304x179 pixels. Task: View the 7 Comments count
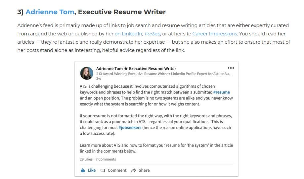pyautogui.click(x=106, y=159)
